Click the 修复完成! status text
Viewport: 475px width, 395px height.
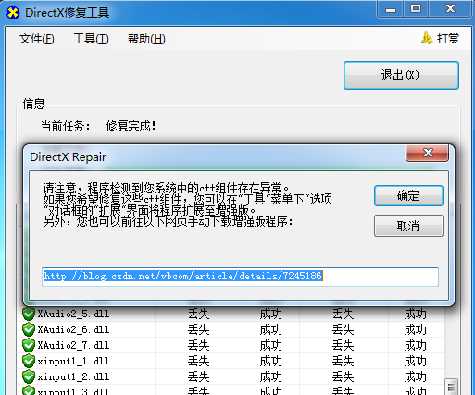coord(131,126)
